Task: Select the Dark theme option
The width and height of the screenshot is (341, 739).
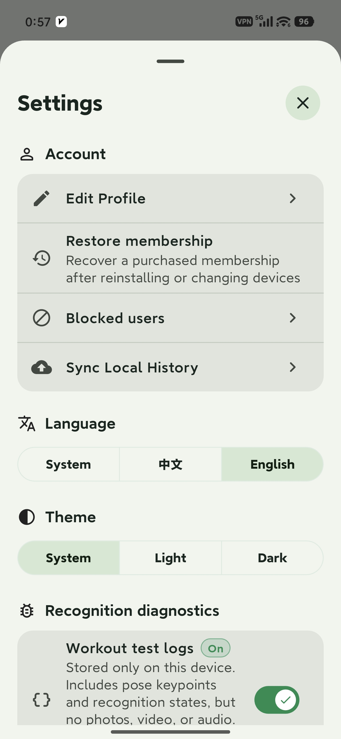Action: point(273,558)
